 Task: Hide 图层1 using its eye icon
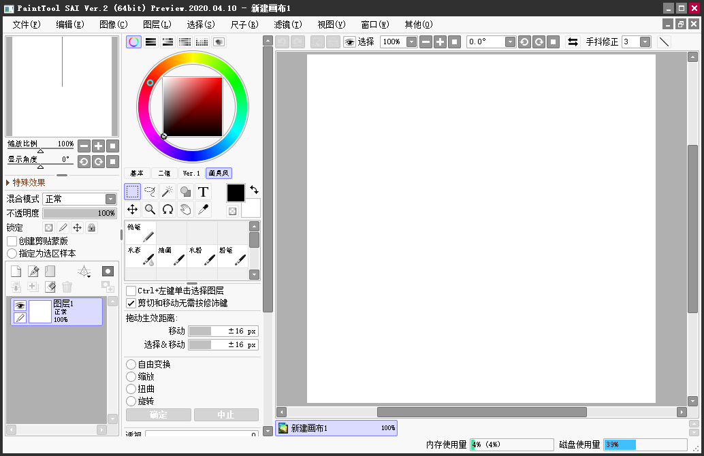(x=20, y=306)
